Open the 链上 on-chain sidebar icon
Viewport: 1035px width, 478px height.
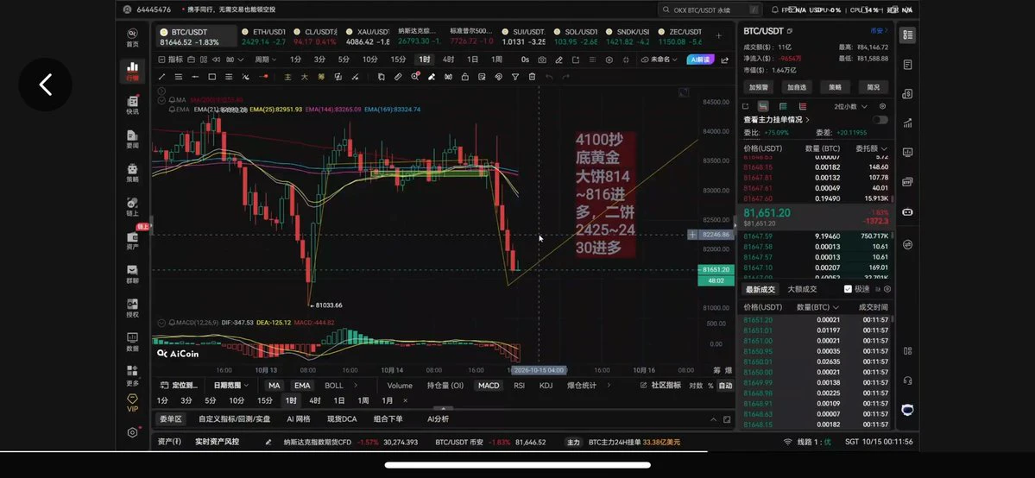tap(132, 207)
